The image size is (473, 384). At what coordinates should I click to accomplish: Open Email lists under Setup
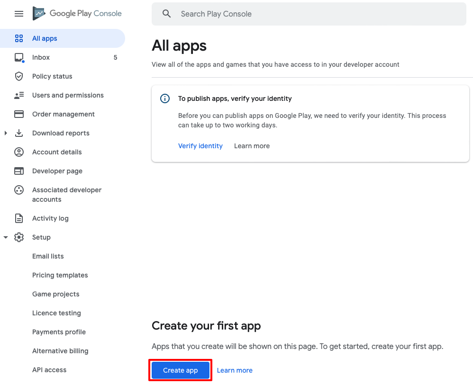[x=48, y=256]
